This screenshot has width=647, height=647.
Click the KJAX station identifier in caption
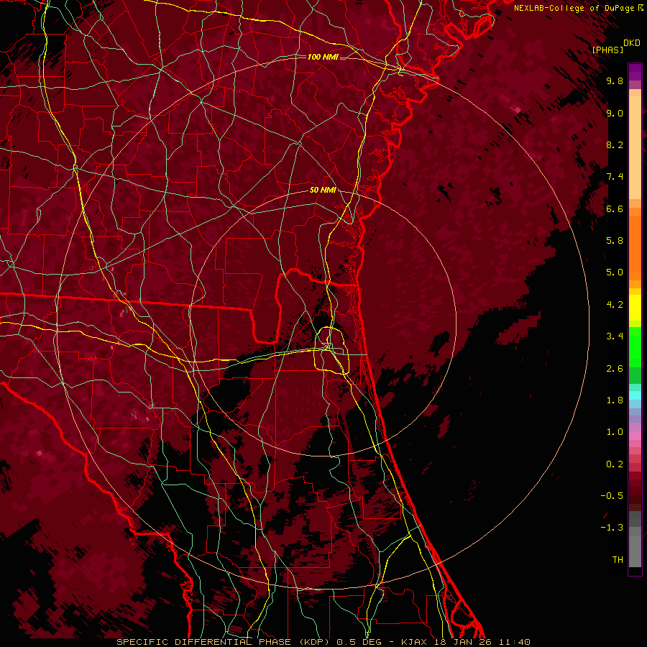pyautogui.click(x=415, y=642)
